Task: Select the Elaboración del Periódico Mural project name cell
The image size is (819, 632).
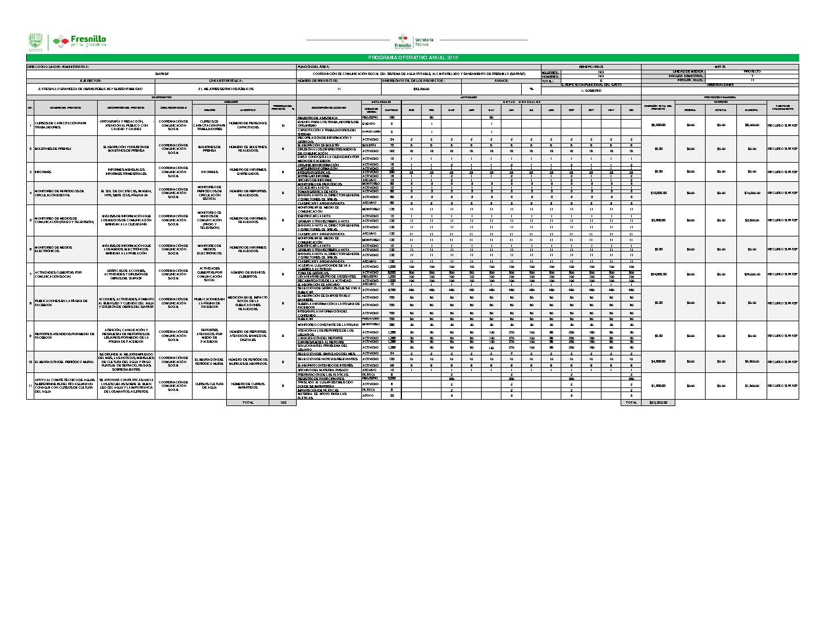Action: pos(62,361)
